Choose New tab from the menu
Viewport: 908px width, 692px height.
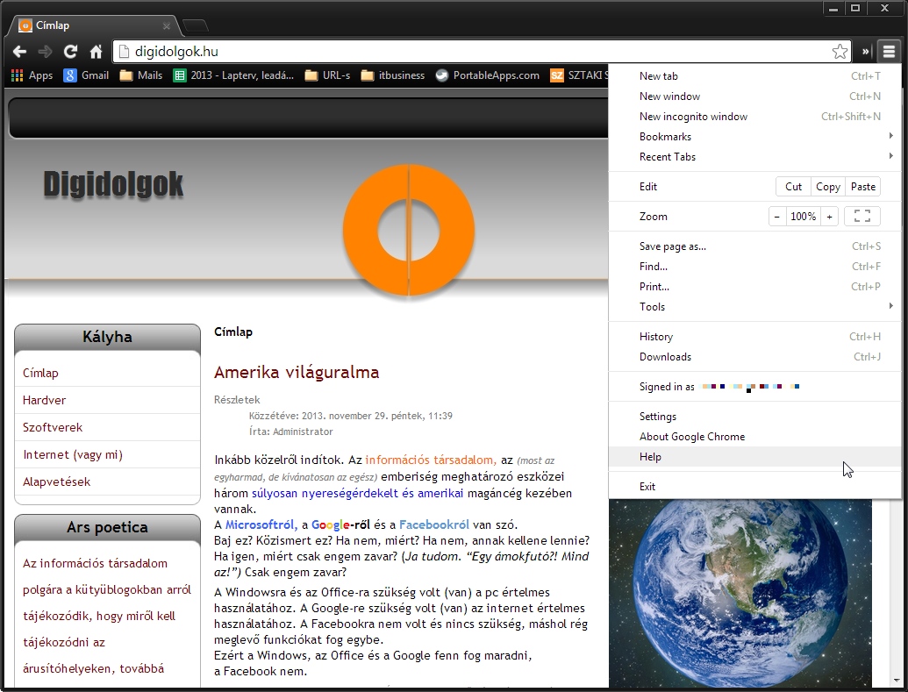[x=754, y=75]
